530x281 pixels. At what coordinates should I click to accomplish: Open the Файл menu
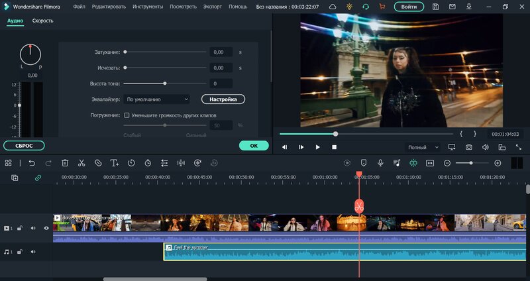pos(79,7)
